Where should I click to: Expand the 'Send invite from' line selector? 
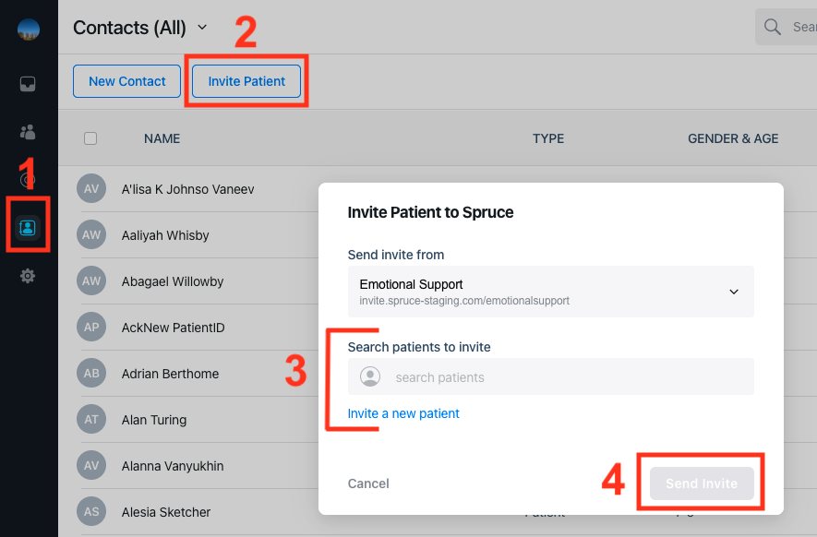(550, 291)
